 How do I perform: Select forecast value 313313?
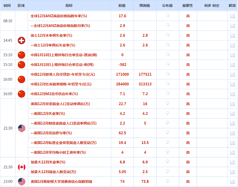click(x=145, y=84)
